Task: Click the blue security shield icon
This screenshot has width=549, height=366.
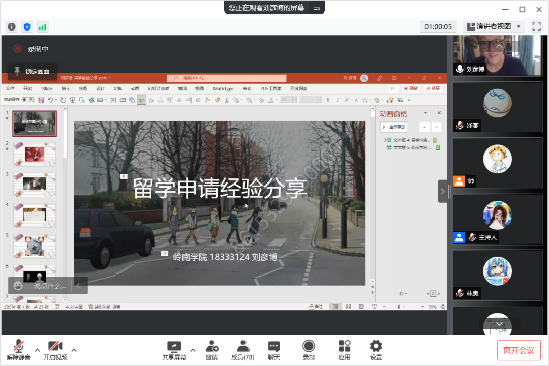Action: [27, 27]
